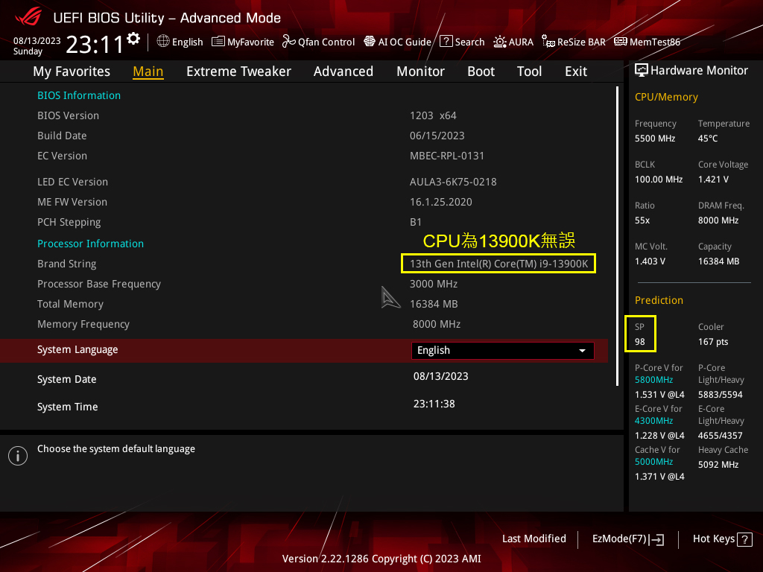The height and width of the screenshot is (572, 763).
Task: Open AURA lighting settings
Action: (x=513, y=42)
